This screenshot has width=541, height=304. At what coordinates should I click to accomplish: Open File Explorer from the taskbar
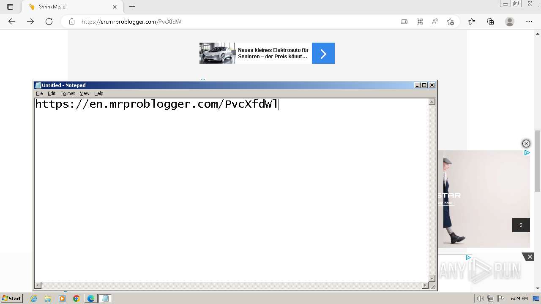pos(48,299)
